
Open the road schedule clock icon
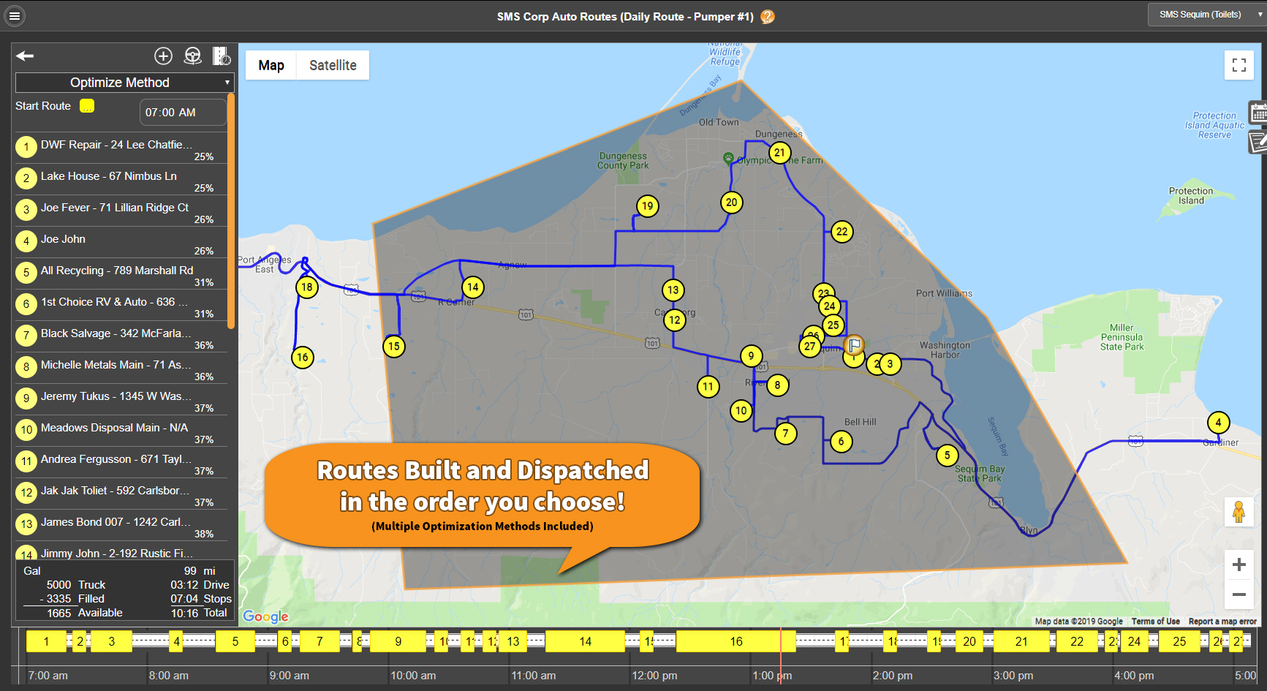click(x=221, y=56)
